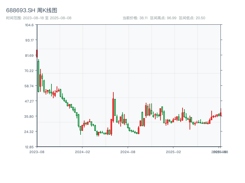Click the 12.85 y-axis price label

coord(29,147)
